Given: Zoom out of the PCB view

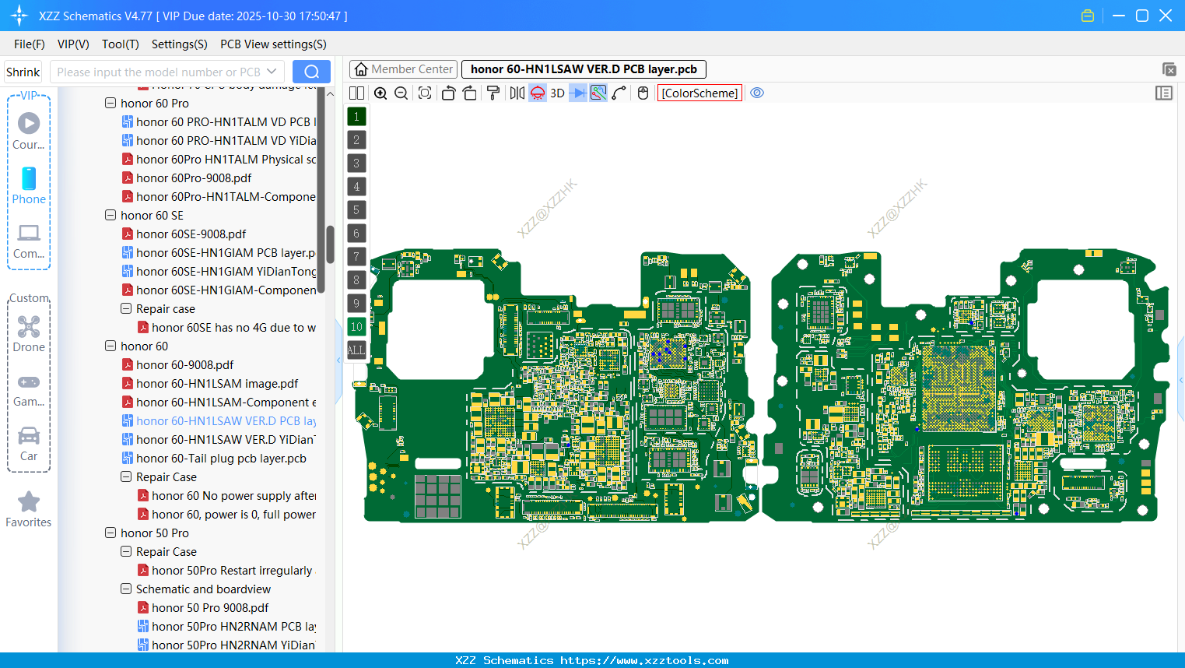Looking at the screenshot, I should tap(401, 93).
